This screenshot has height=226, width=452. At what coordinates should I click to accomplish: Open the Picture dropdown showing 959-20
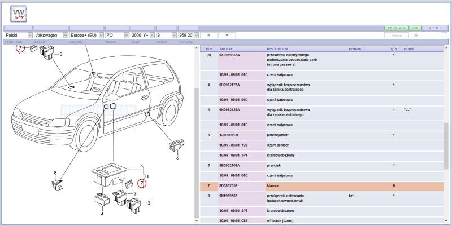[188, 35]
